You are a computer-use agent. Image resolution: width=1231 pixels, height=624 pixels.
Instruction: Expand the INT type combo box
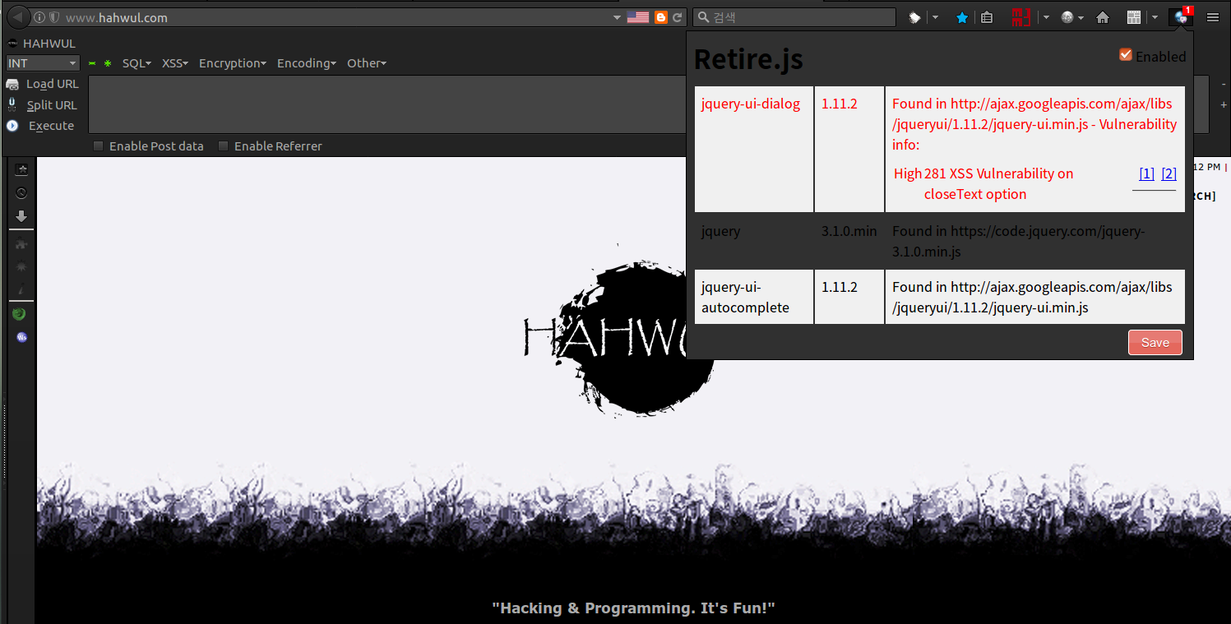pos(43,63)
